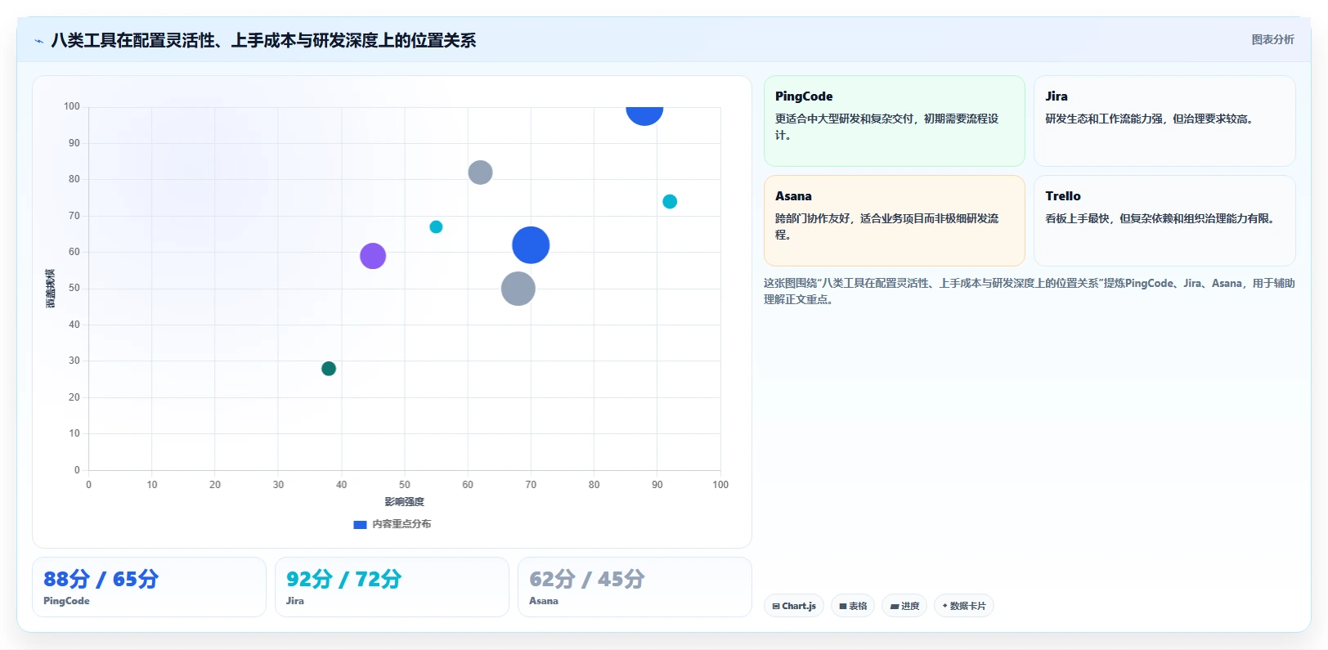1328x650 pixels.
Task: Click the 88分 / 65分 PingCode score card
Action: click(x=149, y=587)
